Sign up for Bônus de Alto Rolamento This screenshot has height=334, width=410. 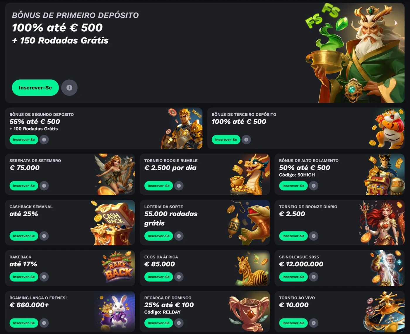[x=293, y=186]
